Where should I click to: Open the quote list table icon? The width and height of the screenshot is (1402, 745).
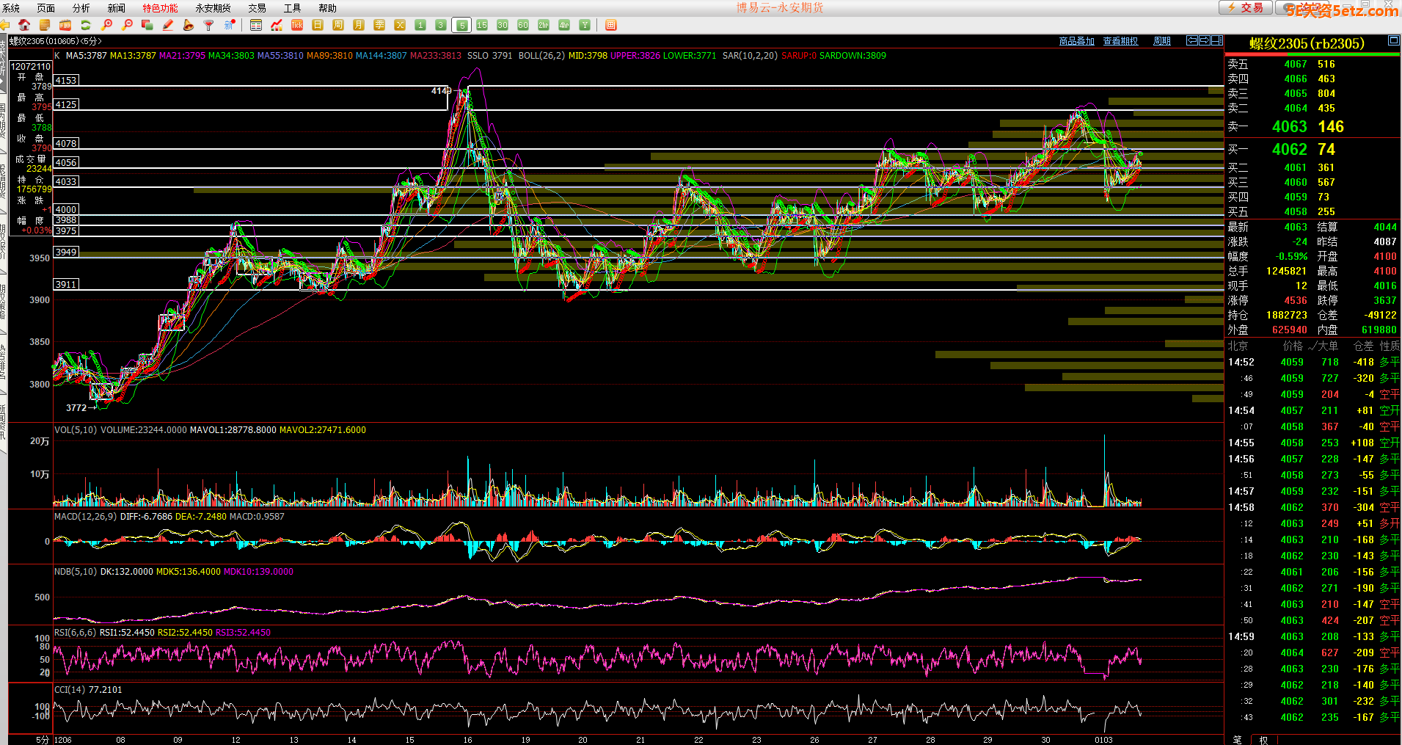tap(256, 25)
